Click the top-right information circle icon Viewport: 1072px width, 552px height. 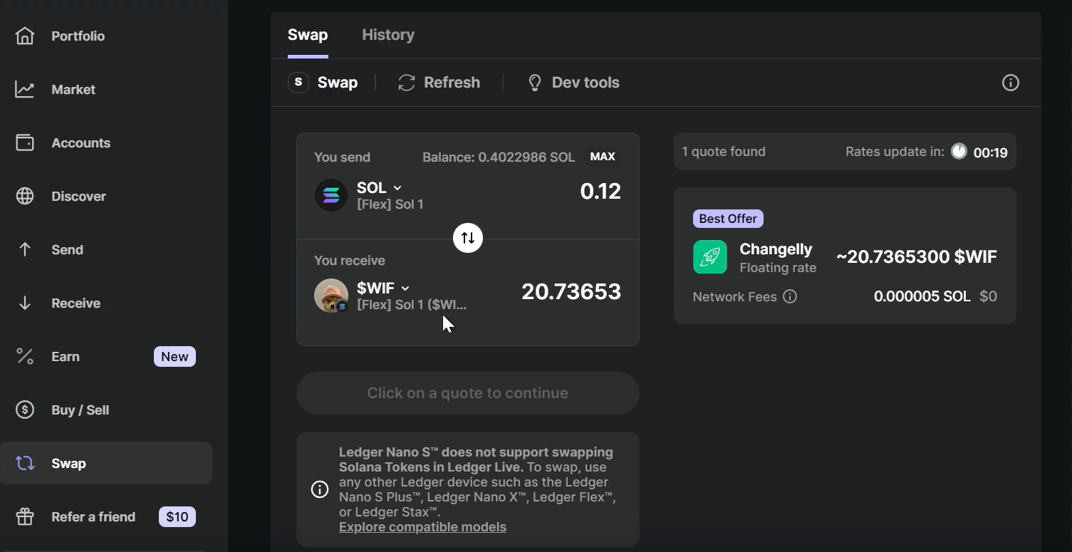pos(1010,83)
